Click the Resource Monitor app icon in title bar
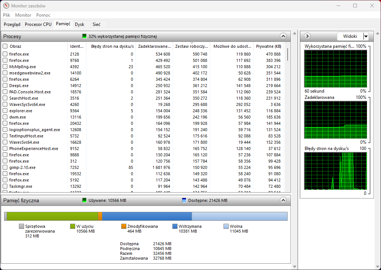 tap(6, 6)
